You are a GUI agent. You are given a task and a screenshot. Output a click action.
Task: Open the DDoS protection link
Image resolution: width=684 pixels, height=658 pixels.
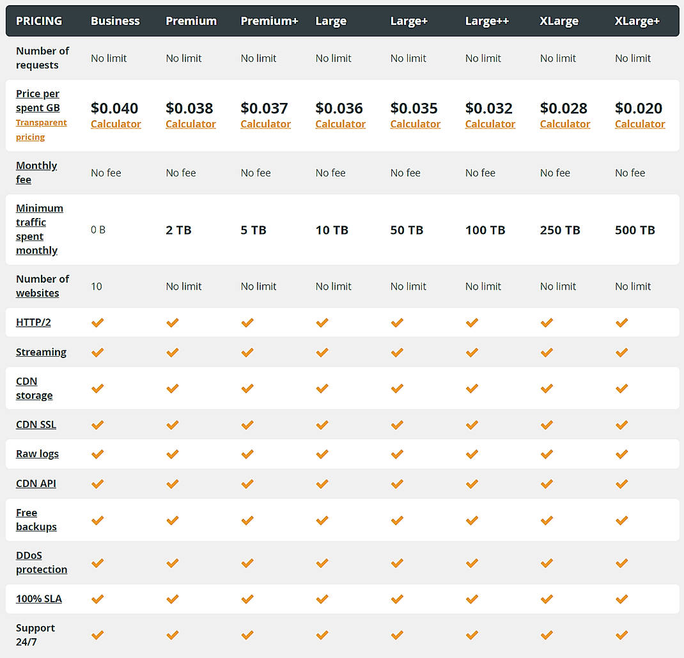coord(42,562)
